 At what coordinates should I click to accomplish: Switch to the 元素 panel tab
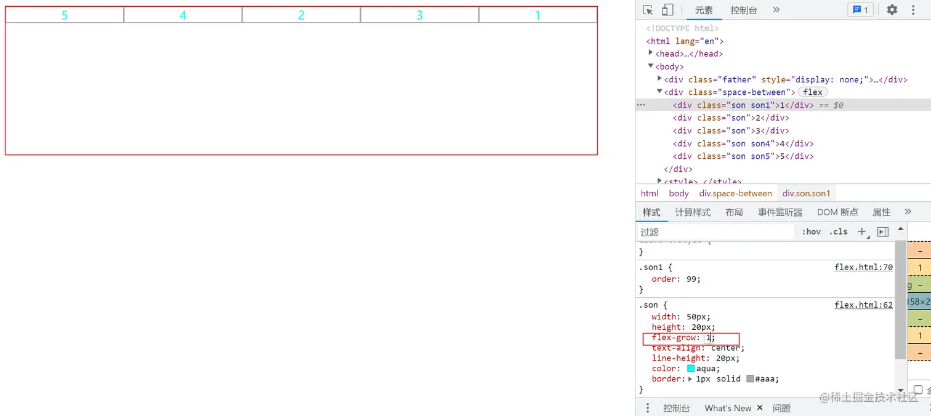click(704, 10)
